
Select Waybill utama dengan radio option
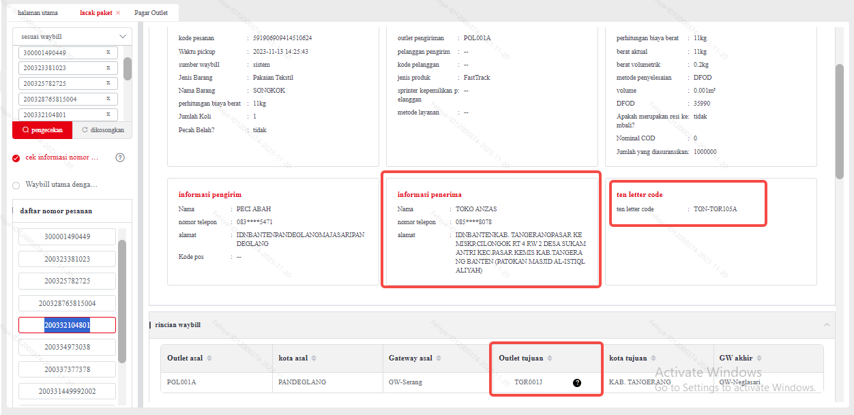tap(16, 185)
